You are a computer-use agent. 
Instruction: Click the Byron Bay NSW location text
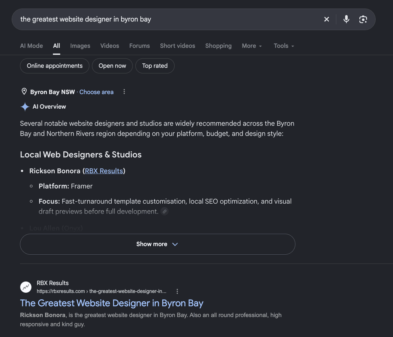tap(53, 92)
